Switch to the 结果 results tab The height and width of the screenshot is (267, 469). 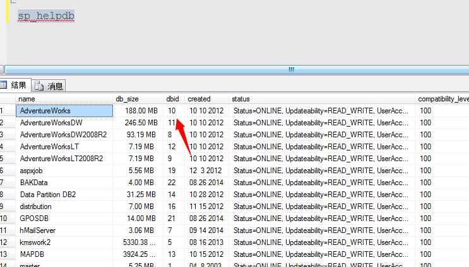[15, 86]
